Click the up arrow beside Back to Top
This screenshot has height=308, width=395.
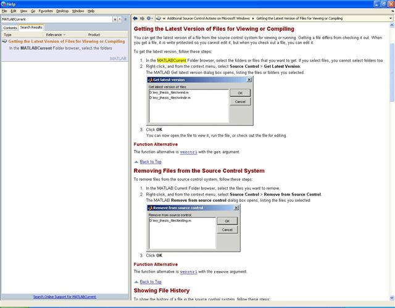click(136, 162)
